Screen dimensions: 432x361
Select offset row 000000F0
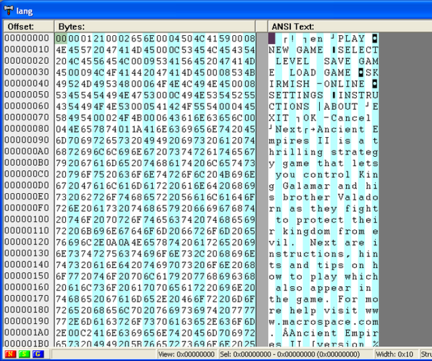click(x=26, y=207)
